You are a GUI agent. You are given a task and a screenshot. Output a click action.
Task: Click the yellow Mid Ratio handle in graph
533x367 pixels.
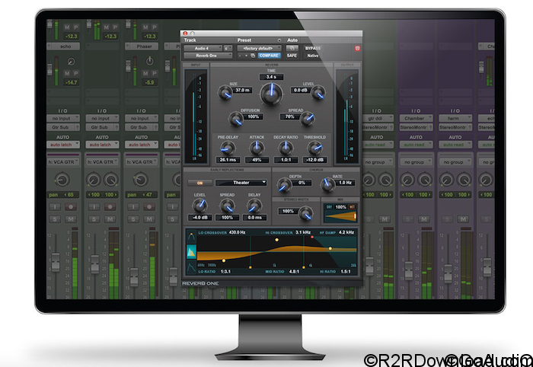[x=276, y=240]
